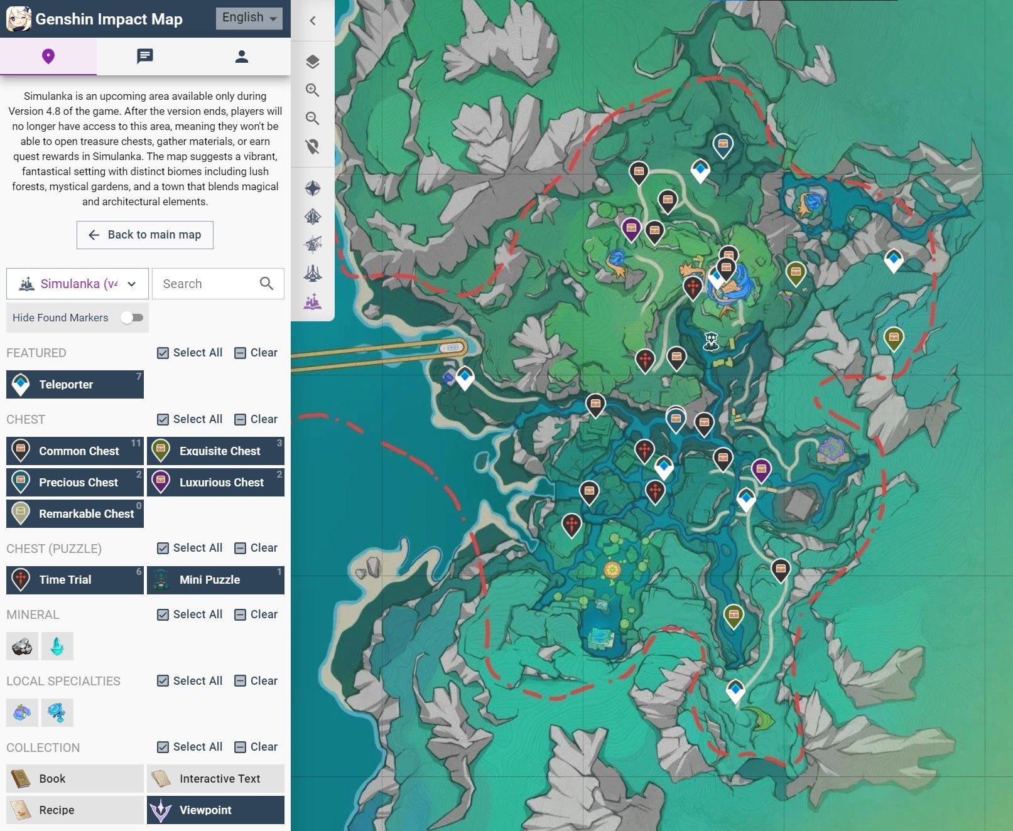Screen dimensions: 1013x831
Task: Click the Genshin Impact Map logo
Action: 18,19
